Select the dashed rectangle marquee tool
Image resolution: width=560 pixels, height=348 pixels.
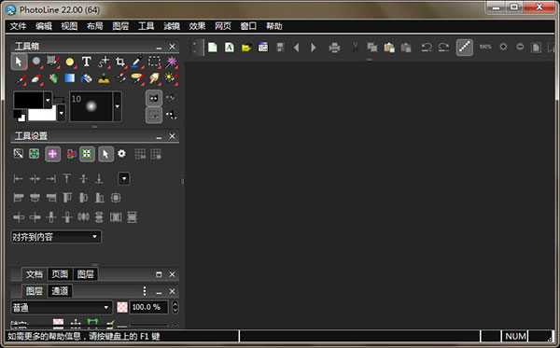pyautogui.click(x=154, y=62)
